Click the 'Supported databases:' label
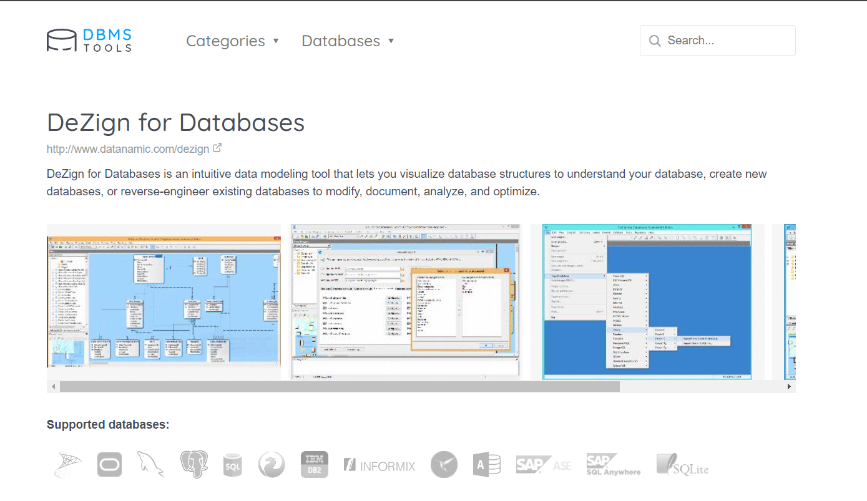This screenshot has width=867, height=501. (x=108, y=425)
